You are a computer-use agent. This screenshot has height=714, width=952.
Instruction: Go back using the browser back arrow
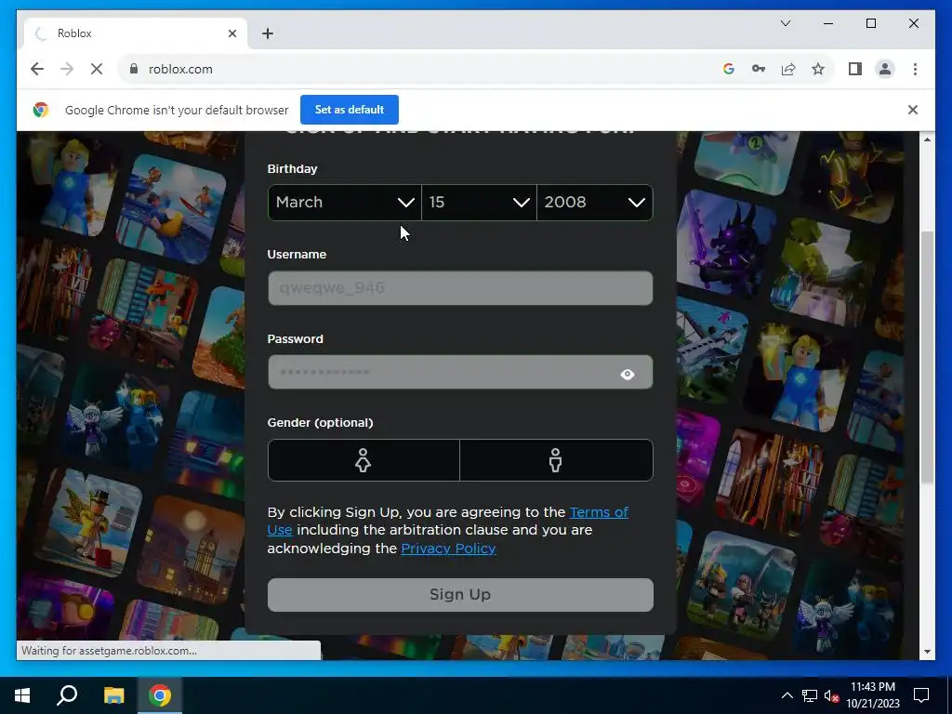coord(37,69)
